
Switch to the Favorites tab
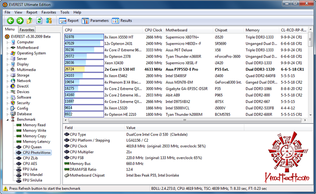[x=27, y=29]
